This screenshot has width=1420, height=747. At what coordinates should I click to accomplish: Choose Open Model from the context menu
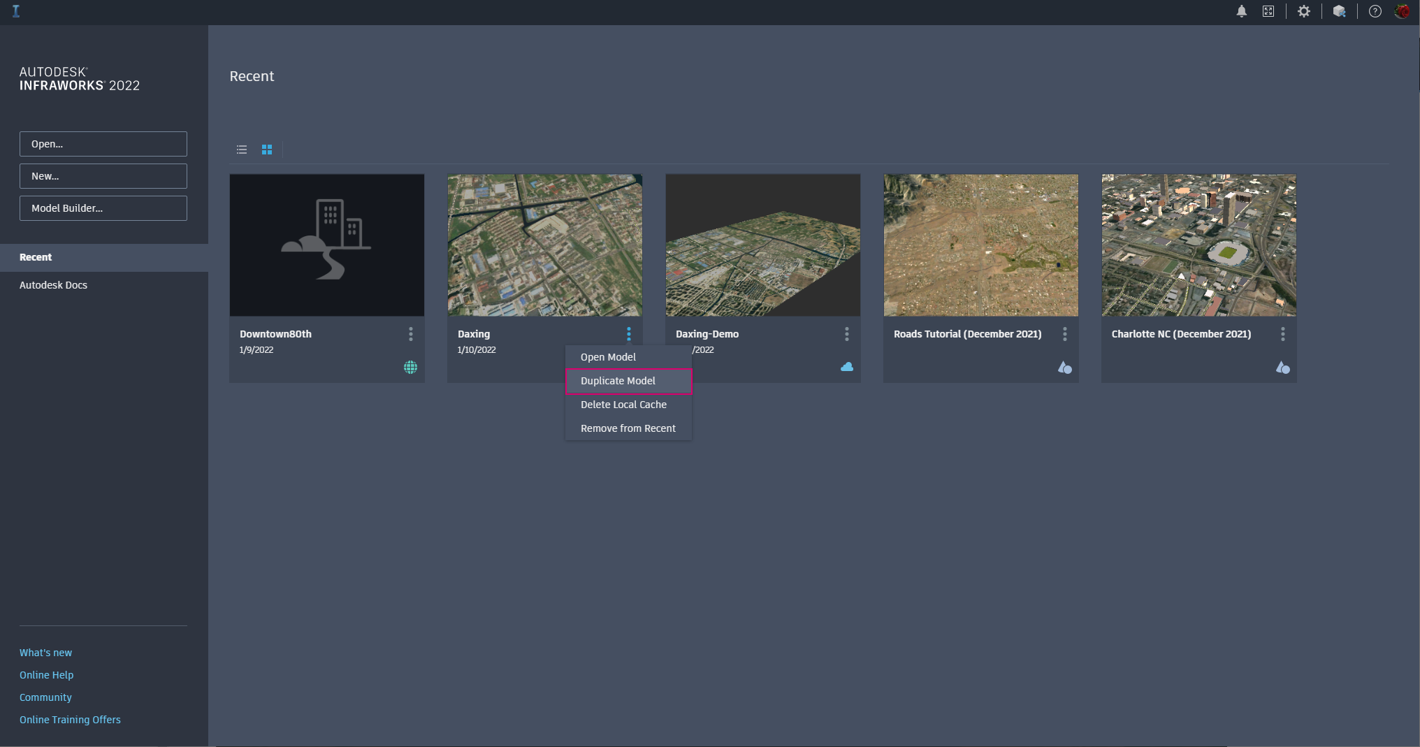pos(629,357)
